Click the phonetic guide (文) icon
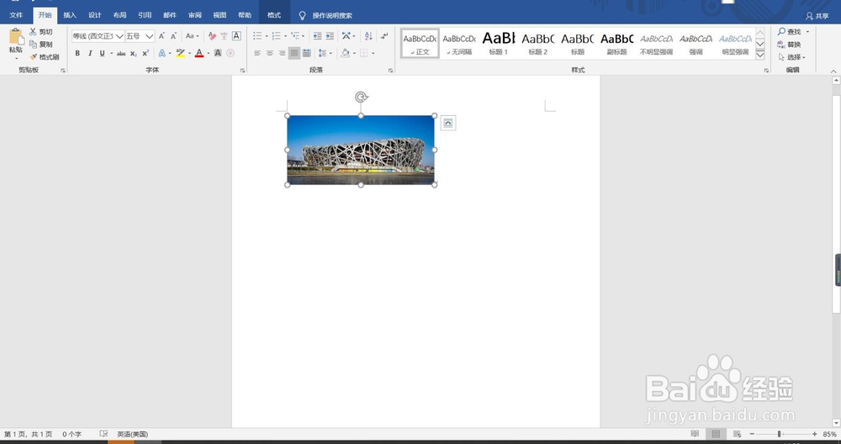This screenshot has width=841, height=444. pos(224,36)
